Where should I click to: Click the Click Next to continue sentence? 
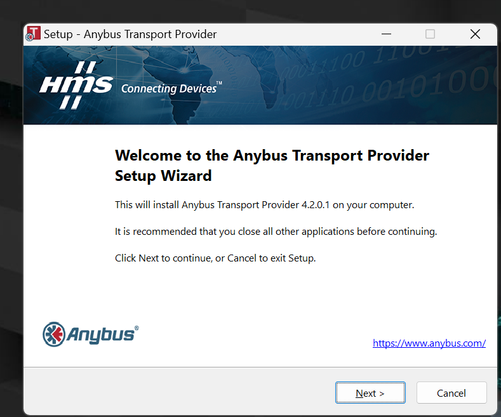[x=215, y=258]
